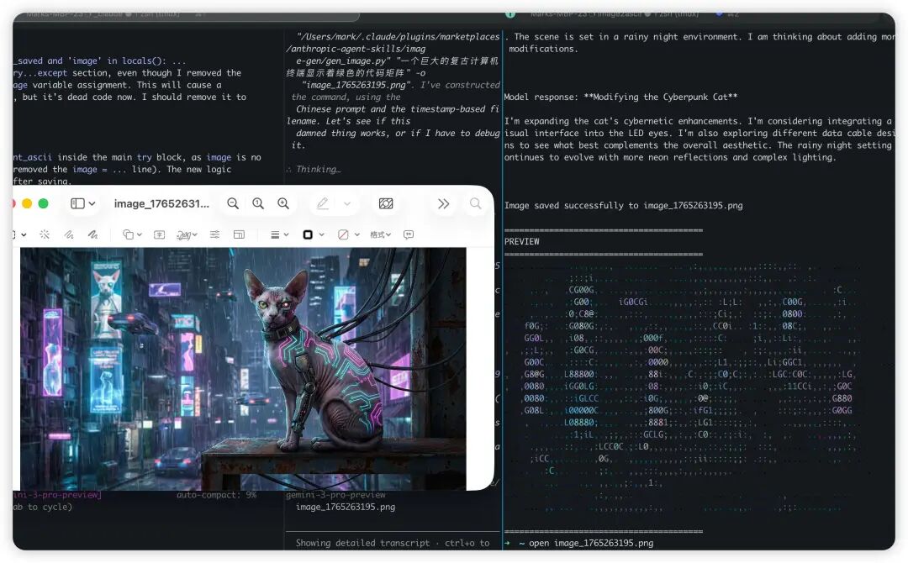Select the Sketch pen tool
The width and height of the screenshot is (908, 563).
(69, 234)
